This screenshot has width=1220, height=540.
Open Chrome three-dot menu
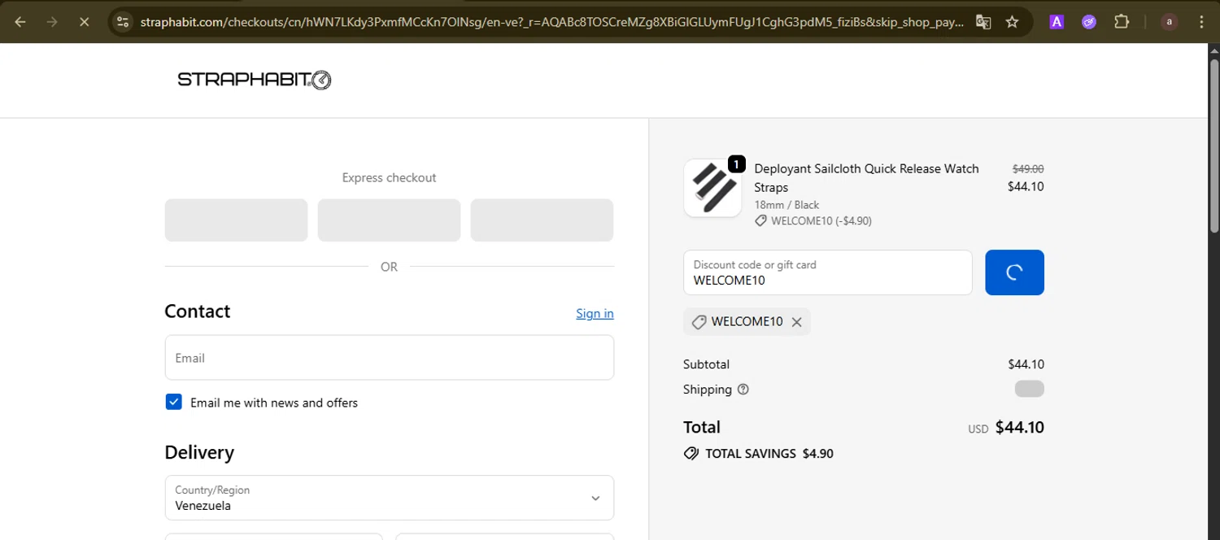1201,22
